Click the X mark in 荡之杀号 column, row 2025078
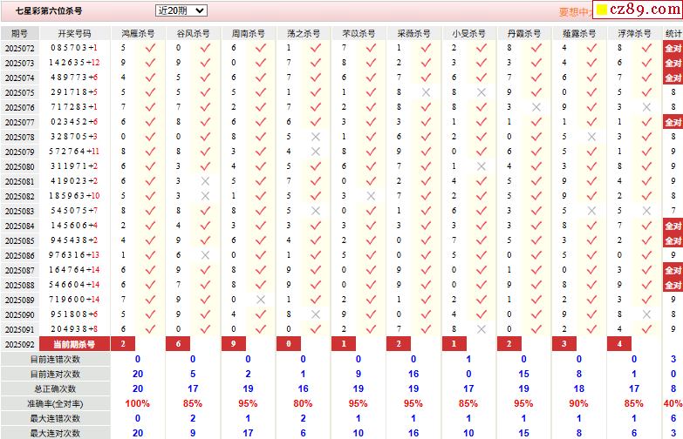The width and height of the screenshot is (683, 439). pos(316,137)
